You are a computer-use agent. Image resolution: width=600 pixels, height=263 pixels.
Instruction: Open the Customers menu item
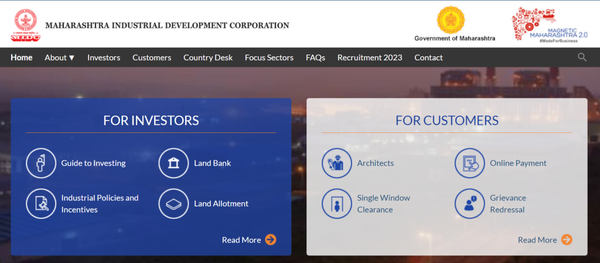(152, 57)
